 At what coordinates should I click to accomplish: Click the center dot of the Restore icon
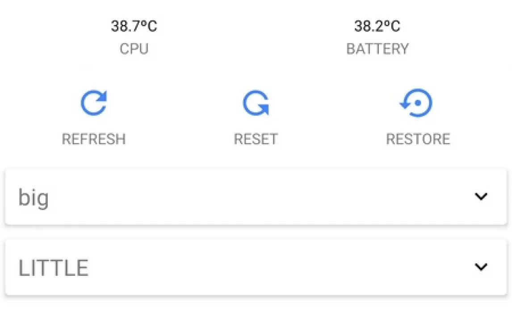pos(418,103)
